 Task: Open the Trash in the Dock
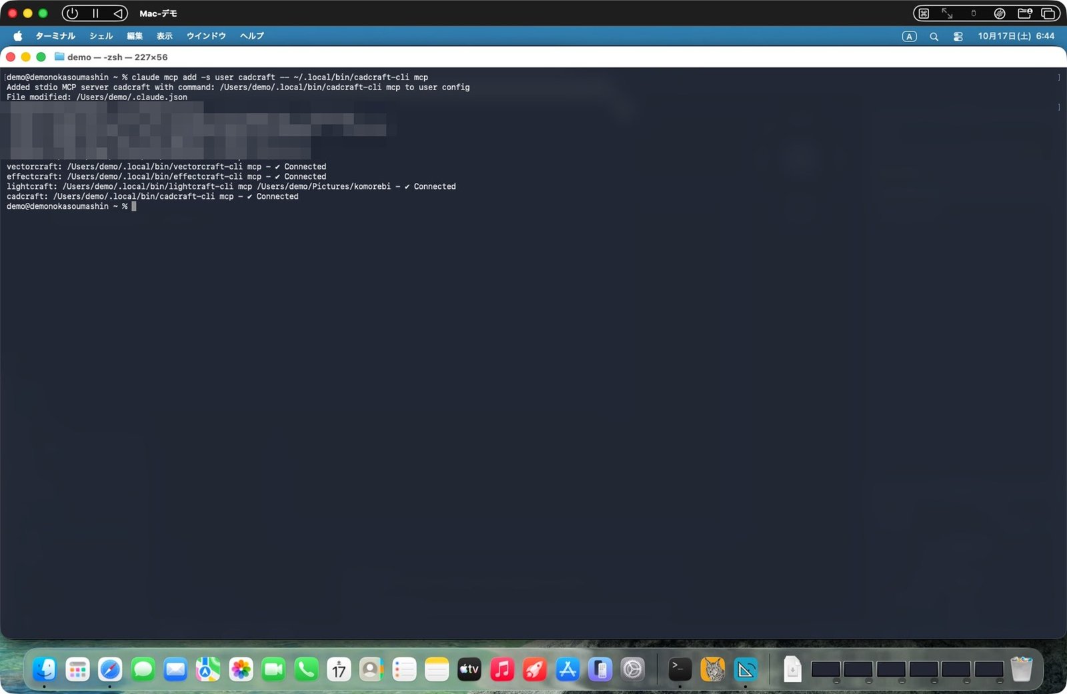coord(1021,669)
